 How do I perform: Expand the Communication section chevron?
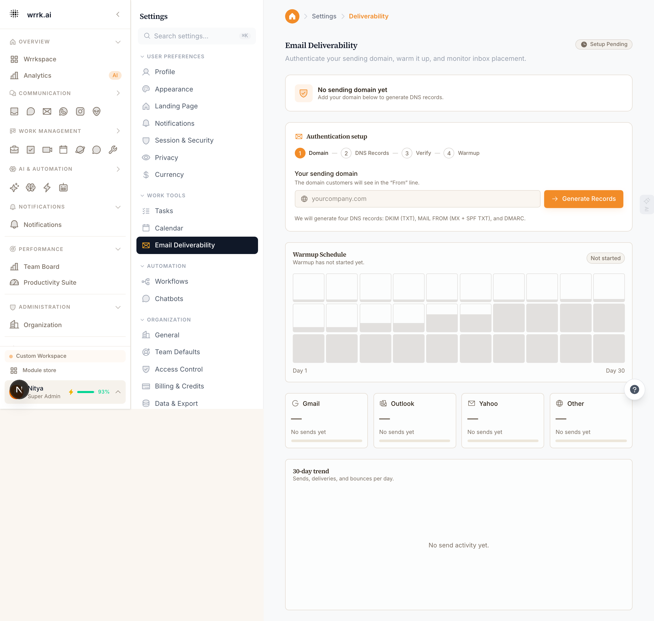[118, 93]
